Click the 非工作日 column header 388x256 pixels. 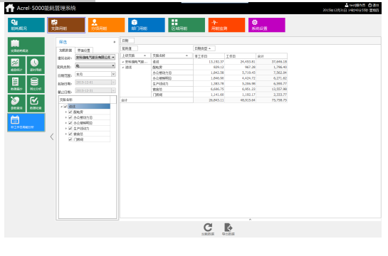click(209, 56)
